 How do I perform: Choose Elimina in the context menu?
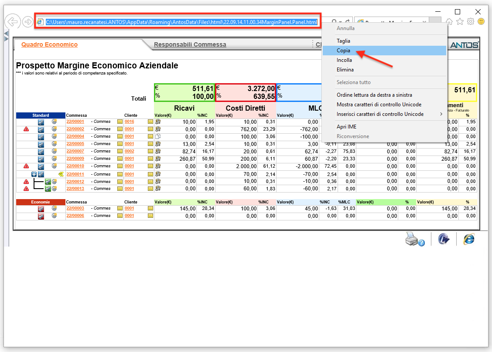384,70
